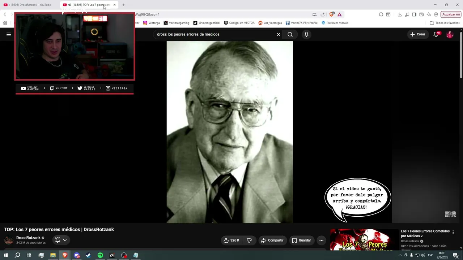Open @vectorgaoficial TikTok bookmark
The width and height of the screenshot is (463, 260).
207,23
